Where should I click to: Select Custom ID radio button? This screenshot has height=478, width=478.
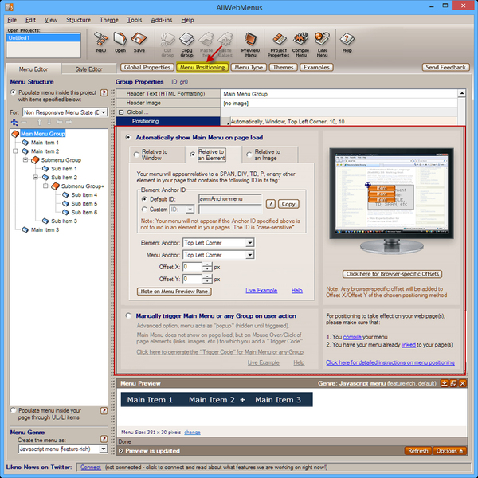pos(144,210)
